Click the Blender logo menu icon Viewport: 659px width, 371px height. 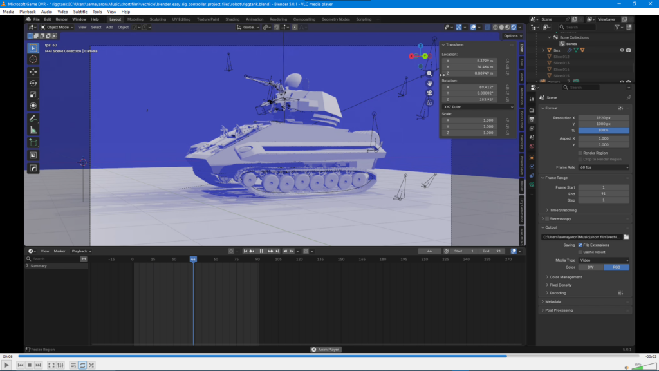click(x=28, y=19)
